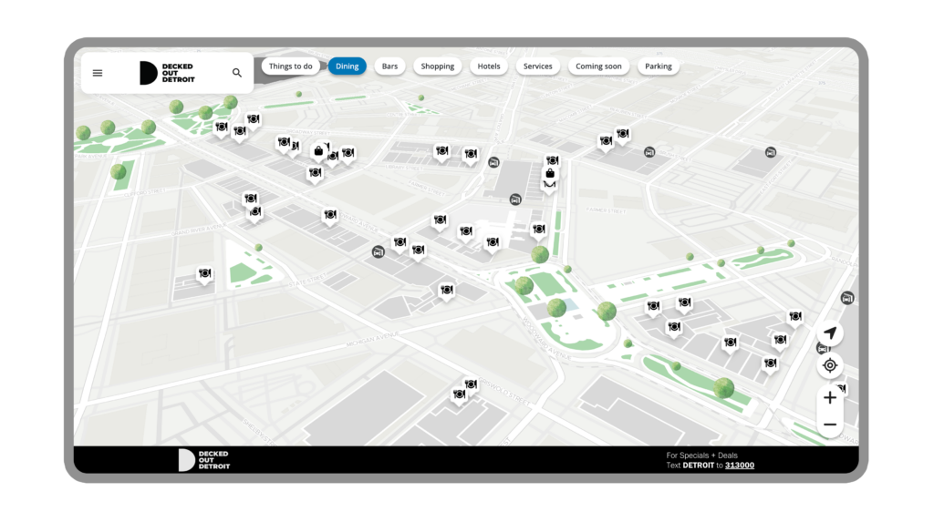Select dining pin touching upper Woodward Avenue label
This screenshot has width=934, height=522.
[330, 216]
